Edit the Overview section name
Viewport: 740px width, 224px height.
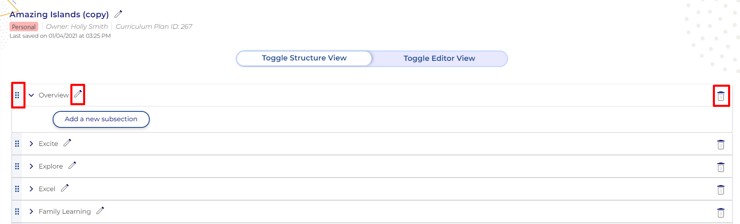(78, 95)
